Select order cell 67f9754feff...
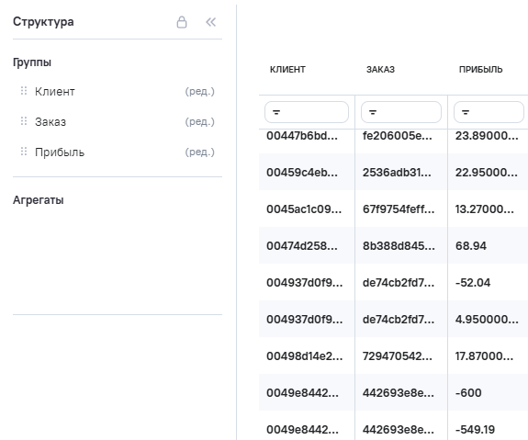This screenshot has width=528, height=440. [x=401, y=209]
